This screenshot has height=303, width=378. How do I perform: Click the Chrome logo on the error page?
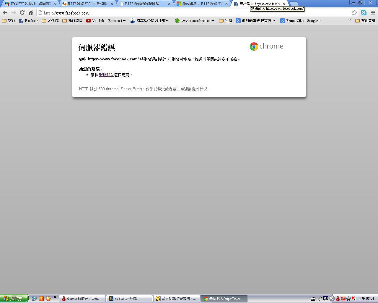[x=266, y=46]
